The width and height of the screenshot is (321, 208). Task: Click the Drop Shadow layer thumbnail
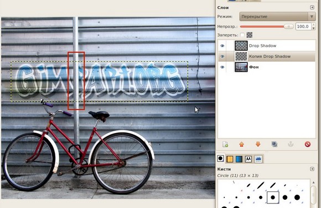coord(241,46)
